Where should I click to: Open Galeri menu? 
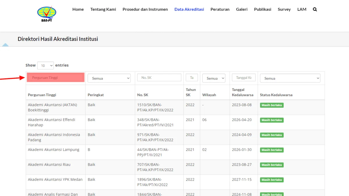pos(242,9)
